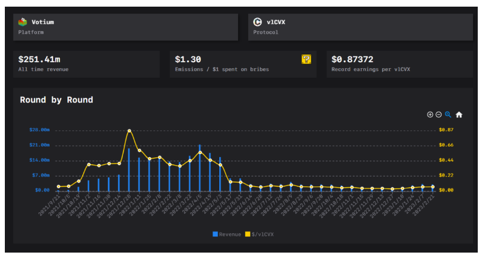This screenshot has height=255, width=482.
Task: Open the yellow question mark help icon
Action: tap(306, 59)
